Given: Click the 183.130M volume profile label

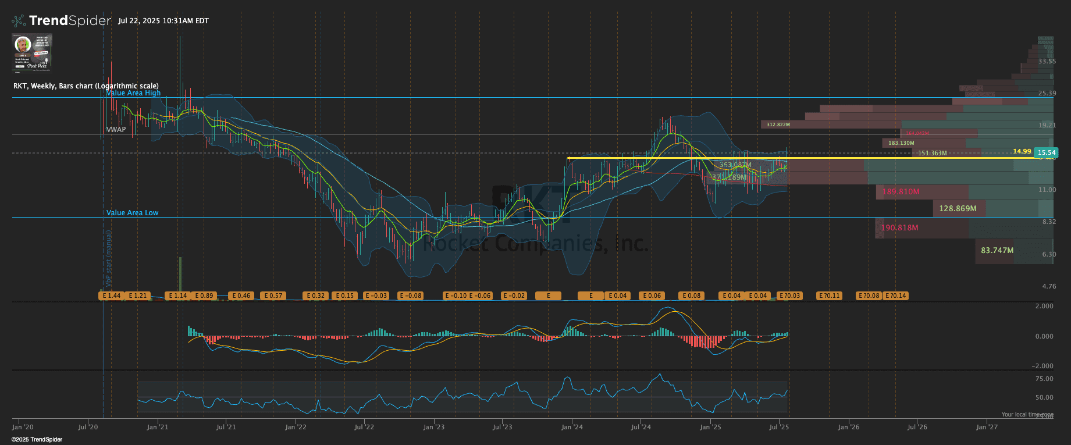Looking at the screenshot, I should (901, 143).
